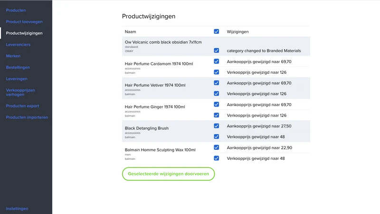Open Merken sidebar link

point(13,56)
